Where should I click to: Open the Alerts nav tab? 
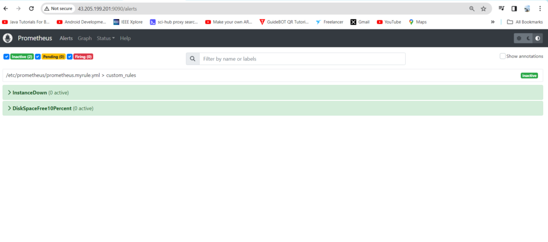tap(66, 38)
